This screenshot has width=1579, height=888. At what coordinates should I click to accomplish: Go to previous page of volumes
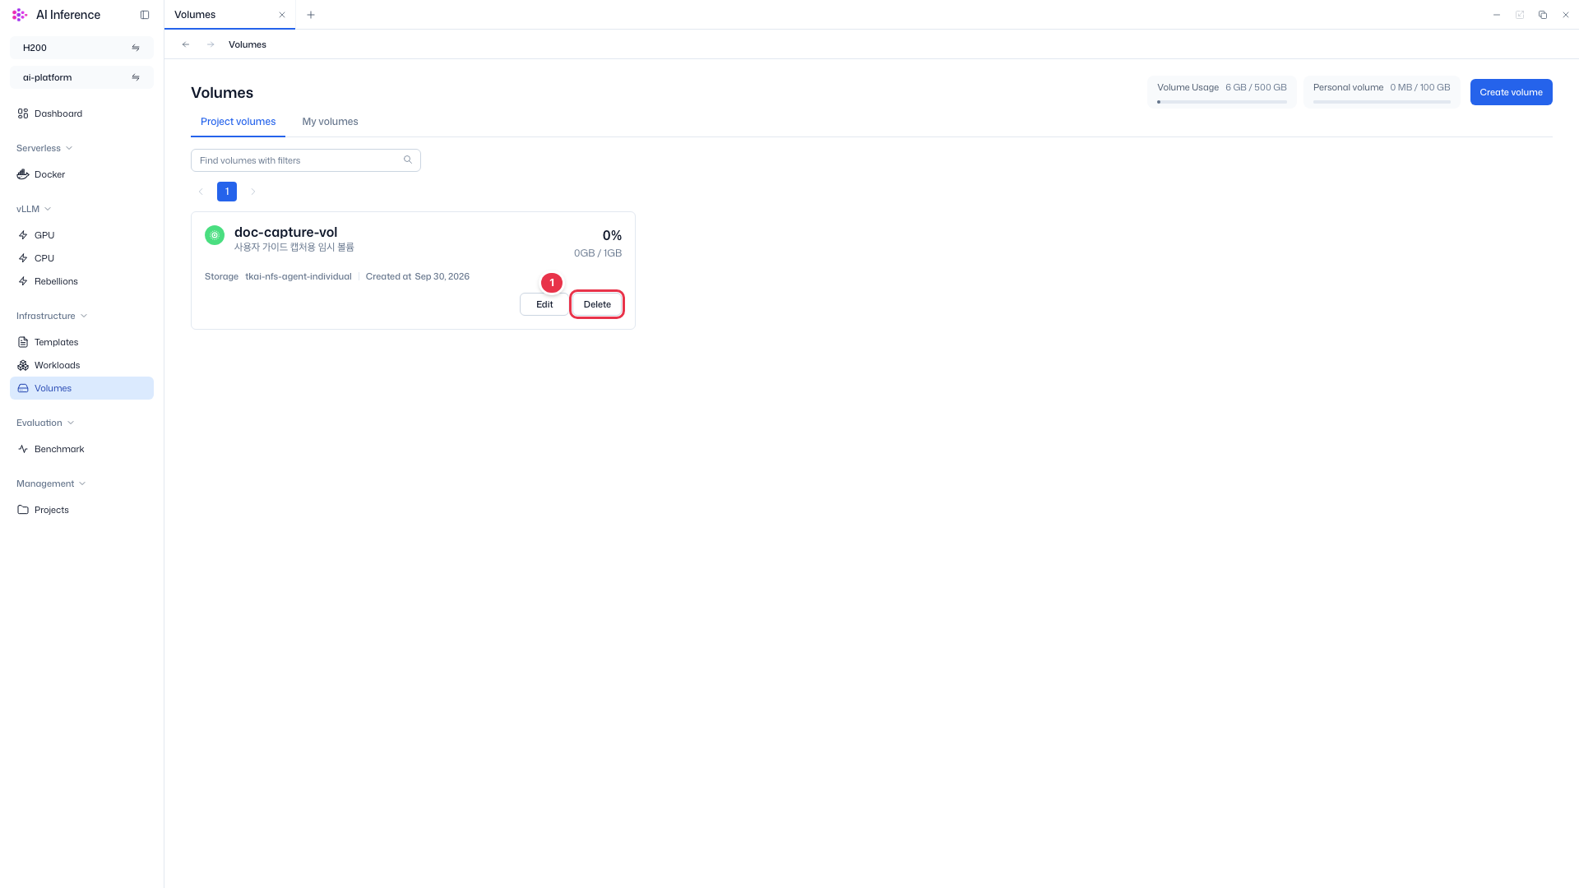click(201, 192)
